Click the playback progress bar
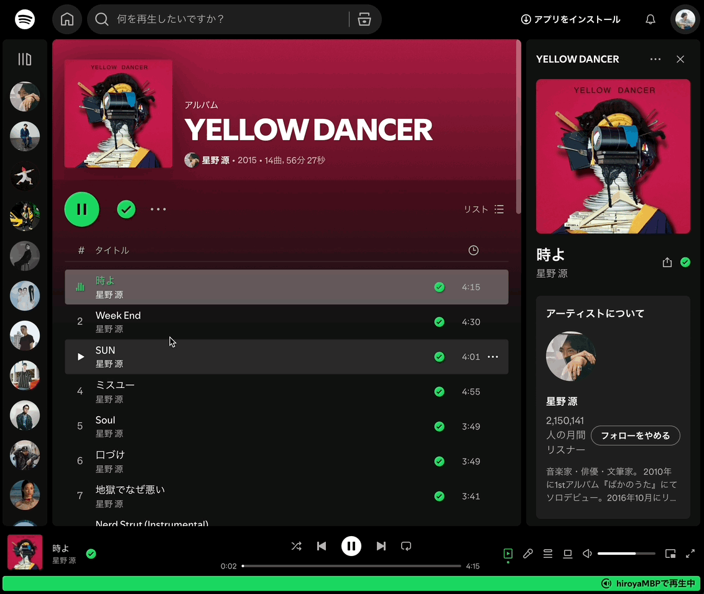This screenshot has width=704, height=594. [351, 566]
